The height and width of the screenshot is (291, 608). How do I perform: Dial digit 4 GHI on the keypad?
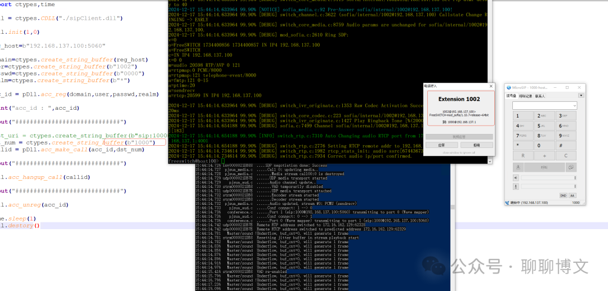[x=522, y=126]
